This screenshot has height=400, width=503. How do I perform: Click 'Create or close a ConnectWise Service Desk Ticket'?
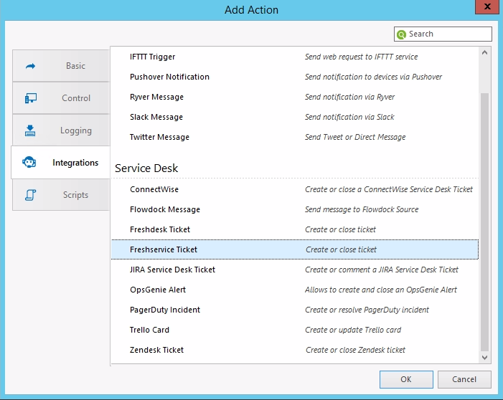[389, 189]
